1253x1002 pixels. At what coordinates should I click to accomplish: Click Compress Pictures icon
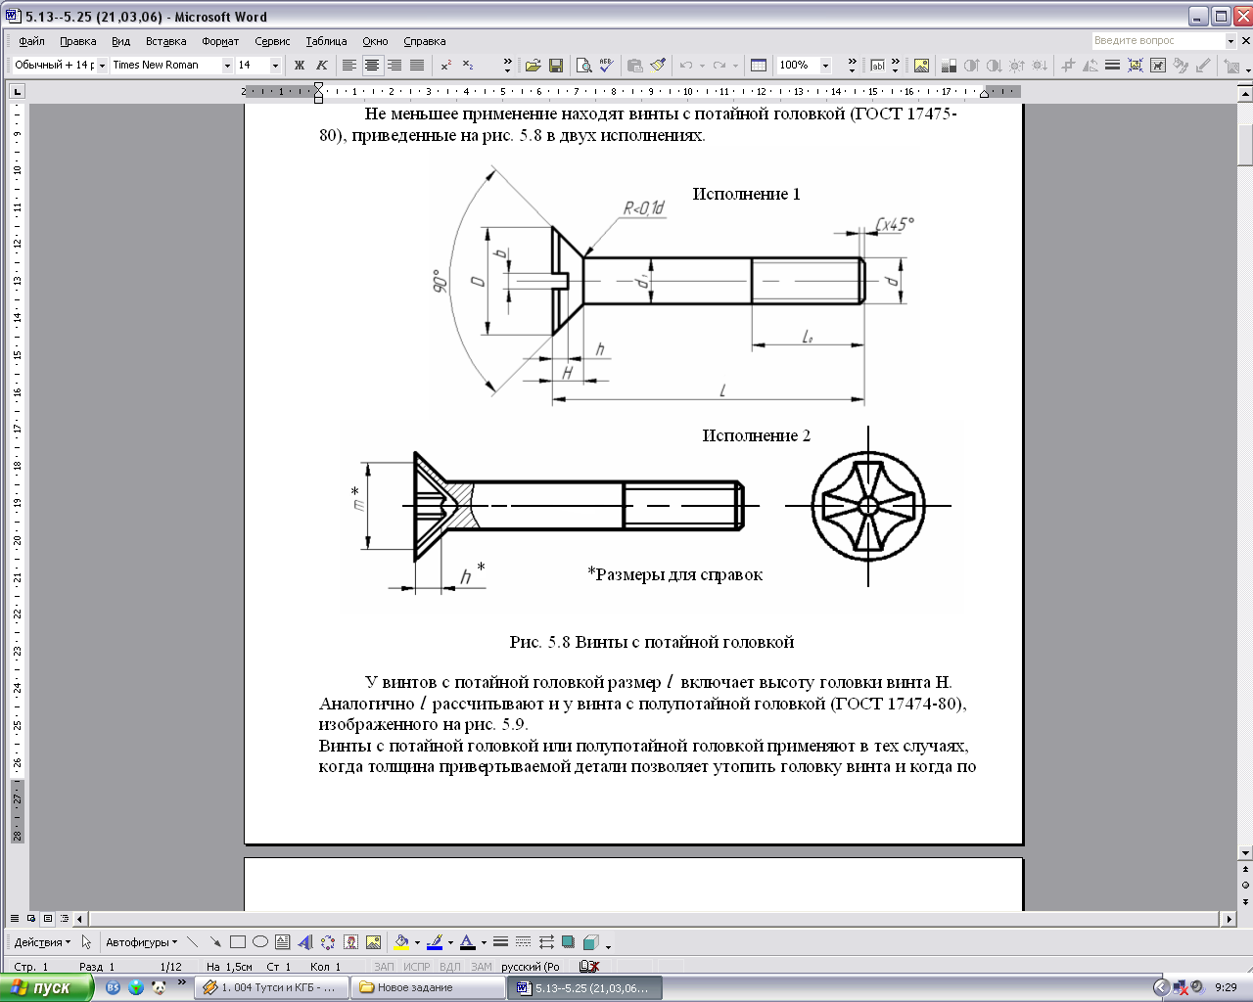tap(1136, 66)
